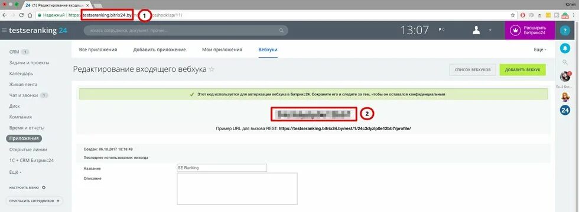Open Живая лента in left menu
Viewport: 579px width, 212px height.
click(23, 84)
